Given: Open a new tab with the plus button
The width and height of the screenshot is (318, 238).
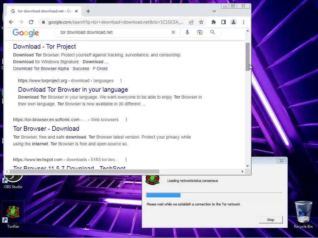Looking at the screenshot, I should (88, 11).
